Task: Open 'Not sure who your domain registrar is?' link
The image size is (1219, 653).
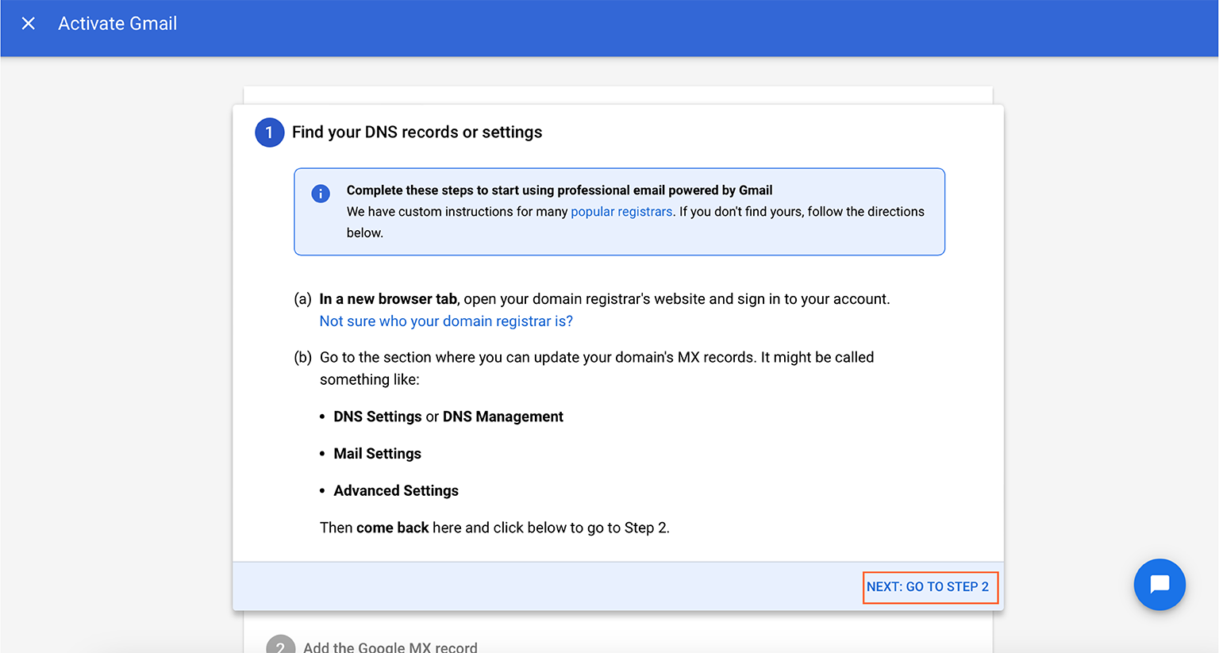Action: [446, 321]
